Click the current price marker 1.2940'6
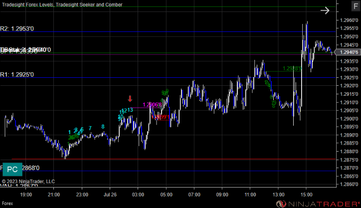The height and width of the screenshot is (208, 361). pos(348,52)
